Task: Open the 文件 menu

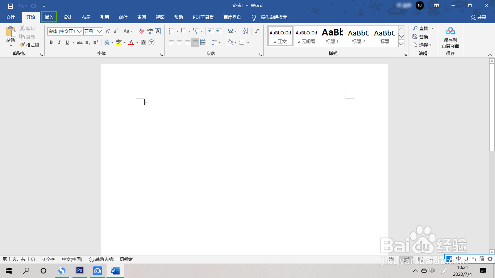Action: point(11,17)
